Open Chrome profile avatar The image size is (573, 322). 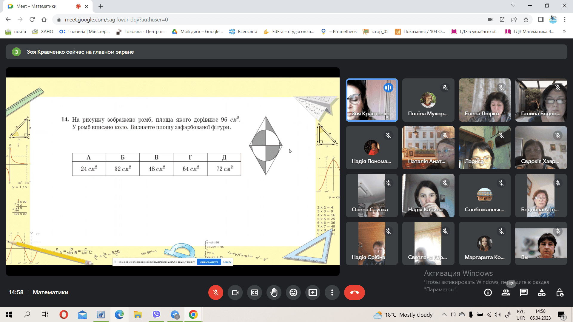pyautogui.click(x=553, y=19)
